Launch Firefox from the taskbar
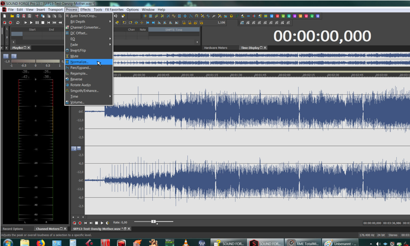Image resolution: width=410 pixels, height=246 pixels. [41, 243]
